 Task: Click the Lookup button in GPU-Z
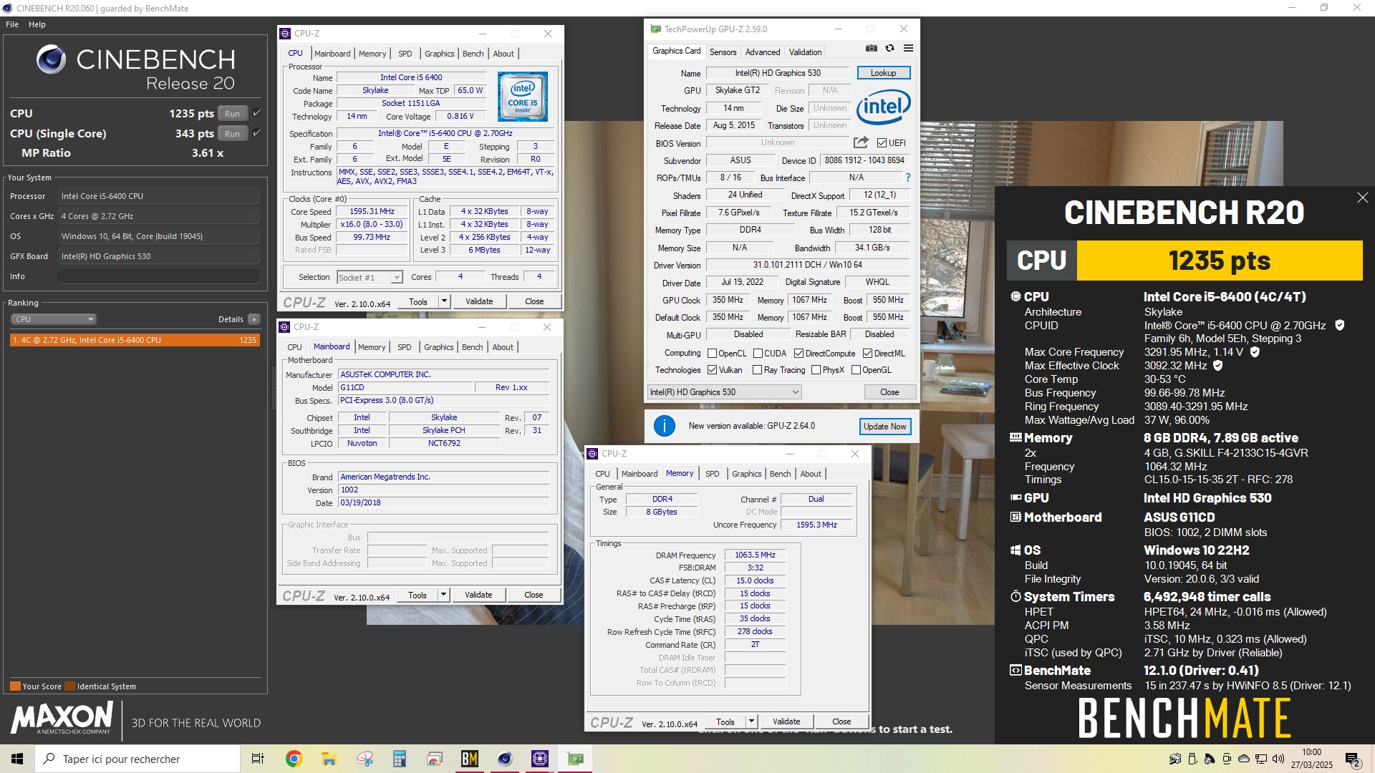(x=883, y=73)
